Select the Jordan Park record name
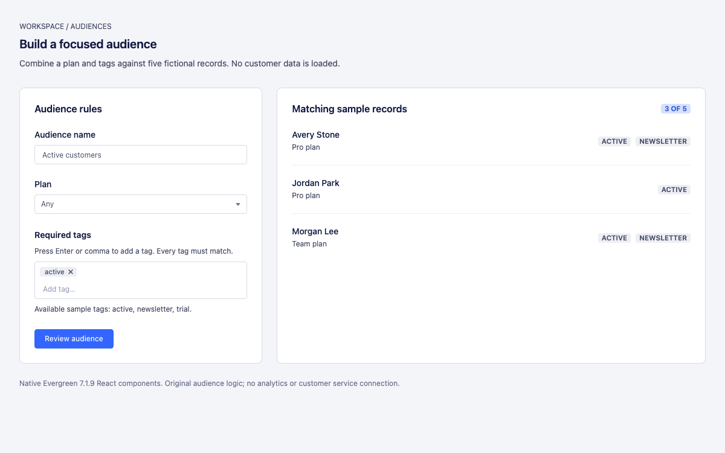Viewport: 725px width, 453px height. (x=315, y=183)
